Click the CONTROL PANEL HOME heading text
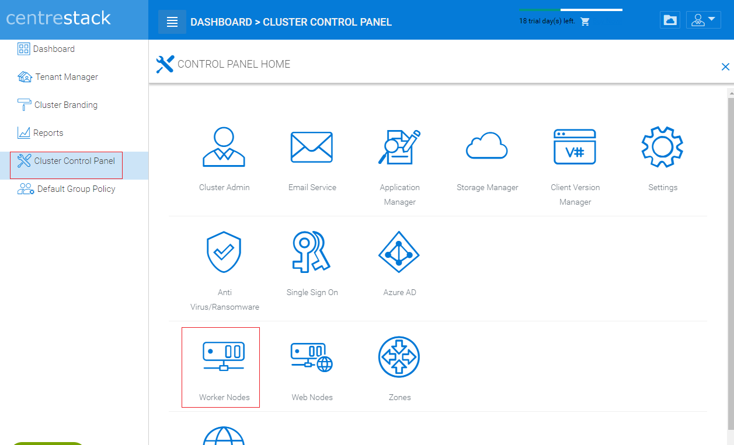The image size is (734, 445). [x=234, y=64]
